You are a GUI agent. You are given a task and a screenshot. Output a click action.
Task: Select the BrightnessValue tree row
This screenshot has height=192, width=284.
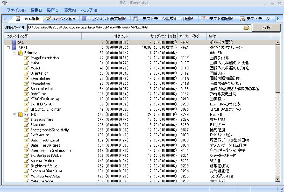pyautogui.click(x=140, y=166)
